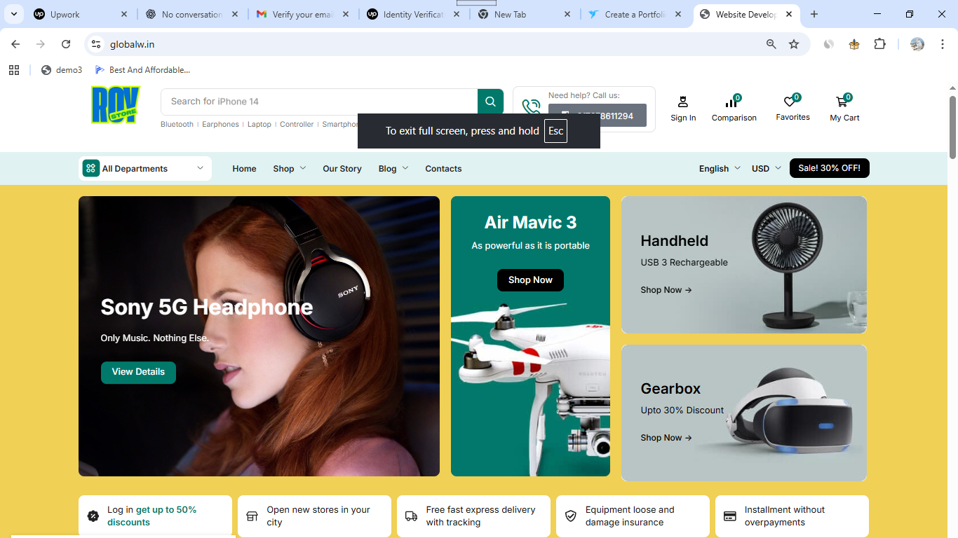Expand the All Departments dropdown
This screenshot has width=958, height=538.
pyautogui.click(x=145, y=169)
